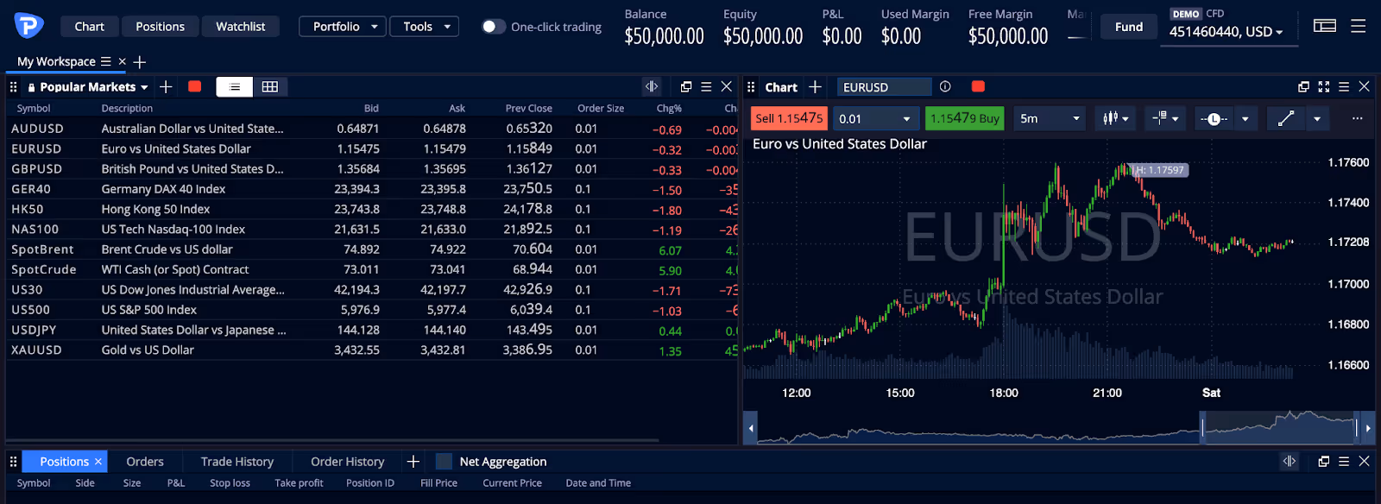Click red link indicator in Chart panel
Image resolution: width=1381 pixels, height=504 pixels.
[978, 86]
